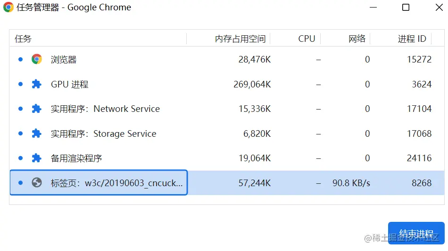Click the globe icon of the 标签页 row
This screenshot has height=251, width=448.
tap(37, 183)
